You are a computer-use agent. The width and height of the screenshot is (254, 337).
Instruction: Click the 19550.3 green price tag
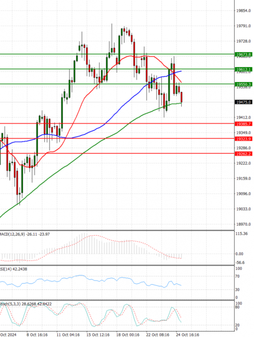click(x=243, y=84)
